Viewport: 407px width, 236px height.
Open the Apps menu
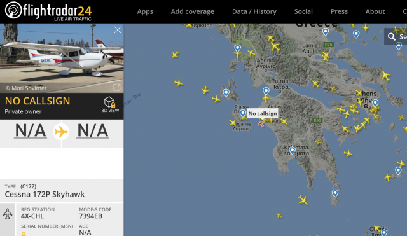click(145, 11)
